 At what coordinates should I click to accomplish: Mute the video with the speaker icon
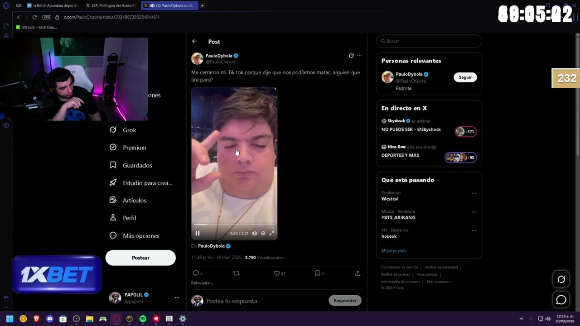(255, 233)
